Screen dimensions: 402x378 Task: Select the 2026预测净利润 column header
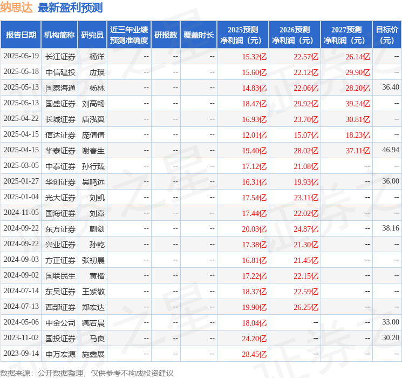[295, 35]
